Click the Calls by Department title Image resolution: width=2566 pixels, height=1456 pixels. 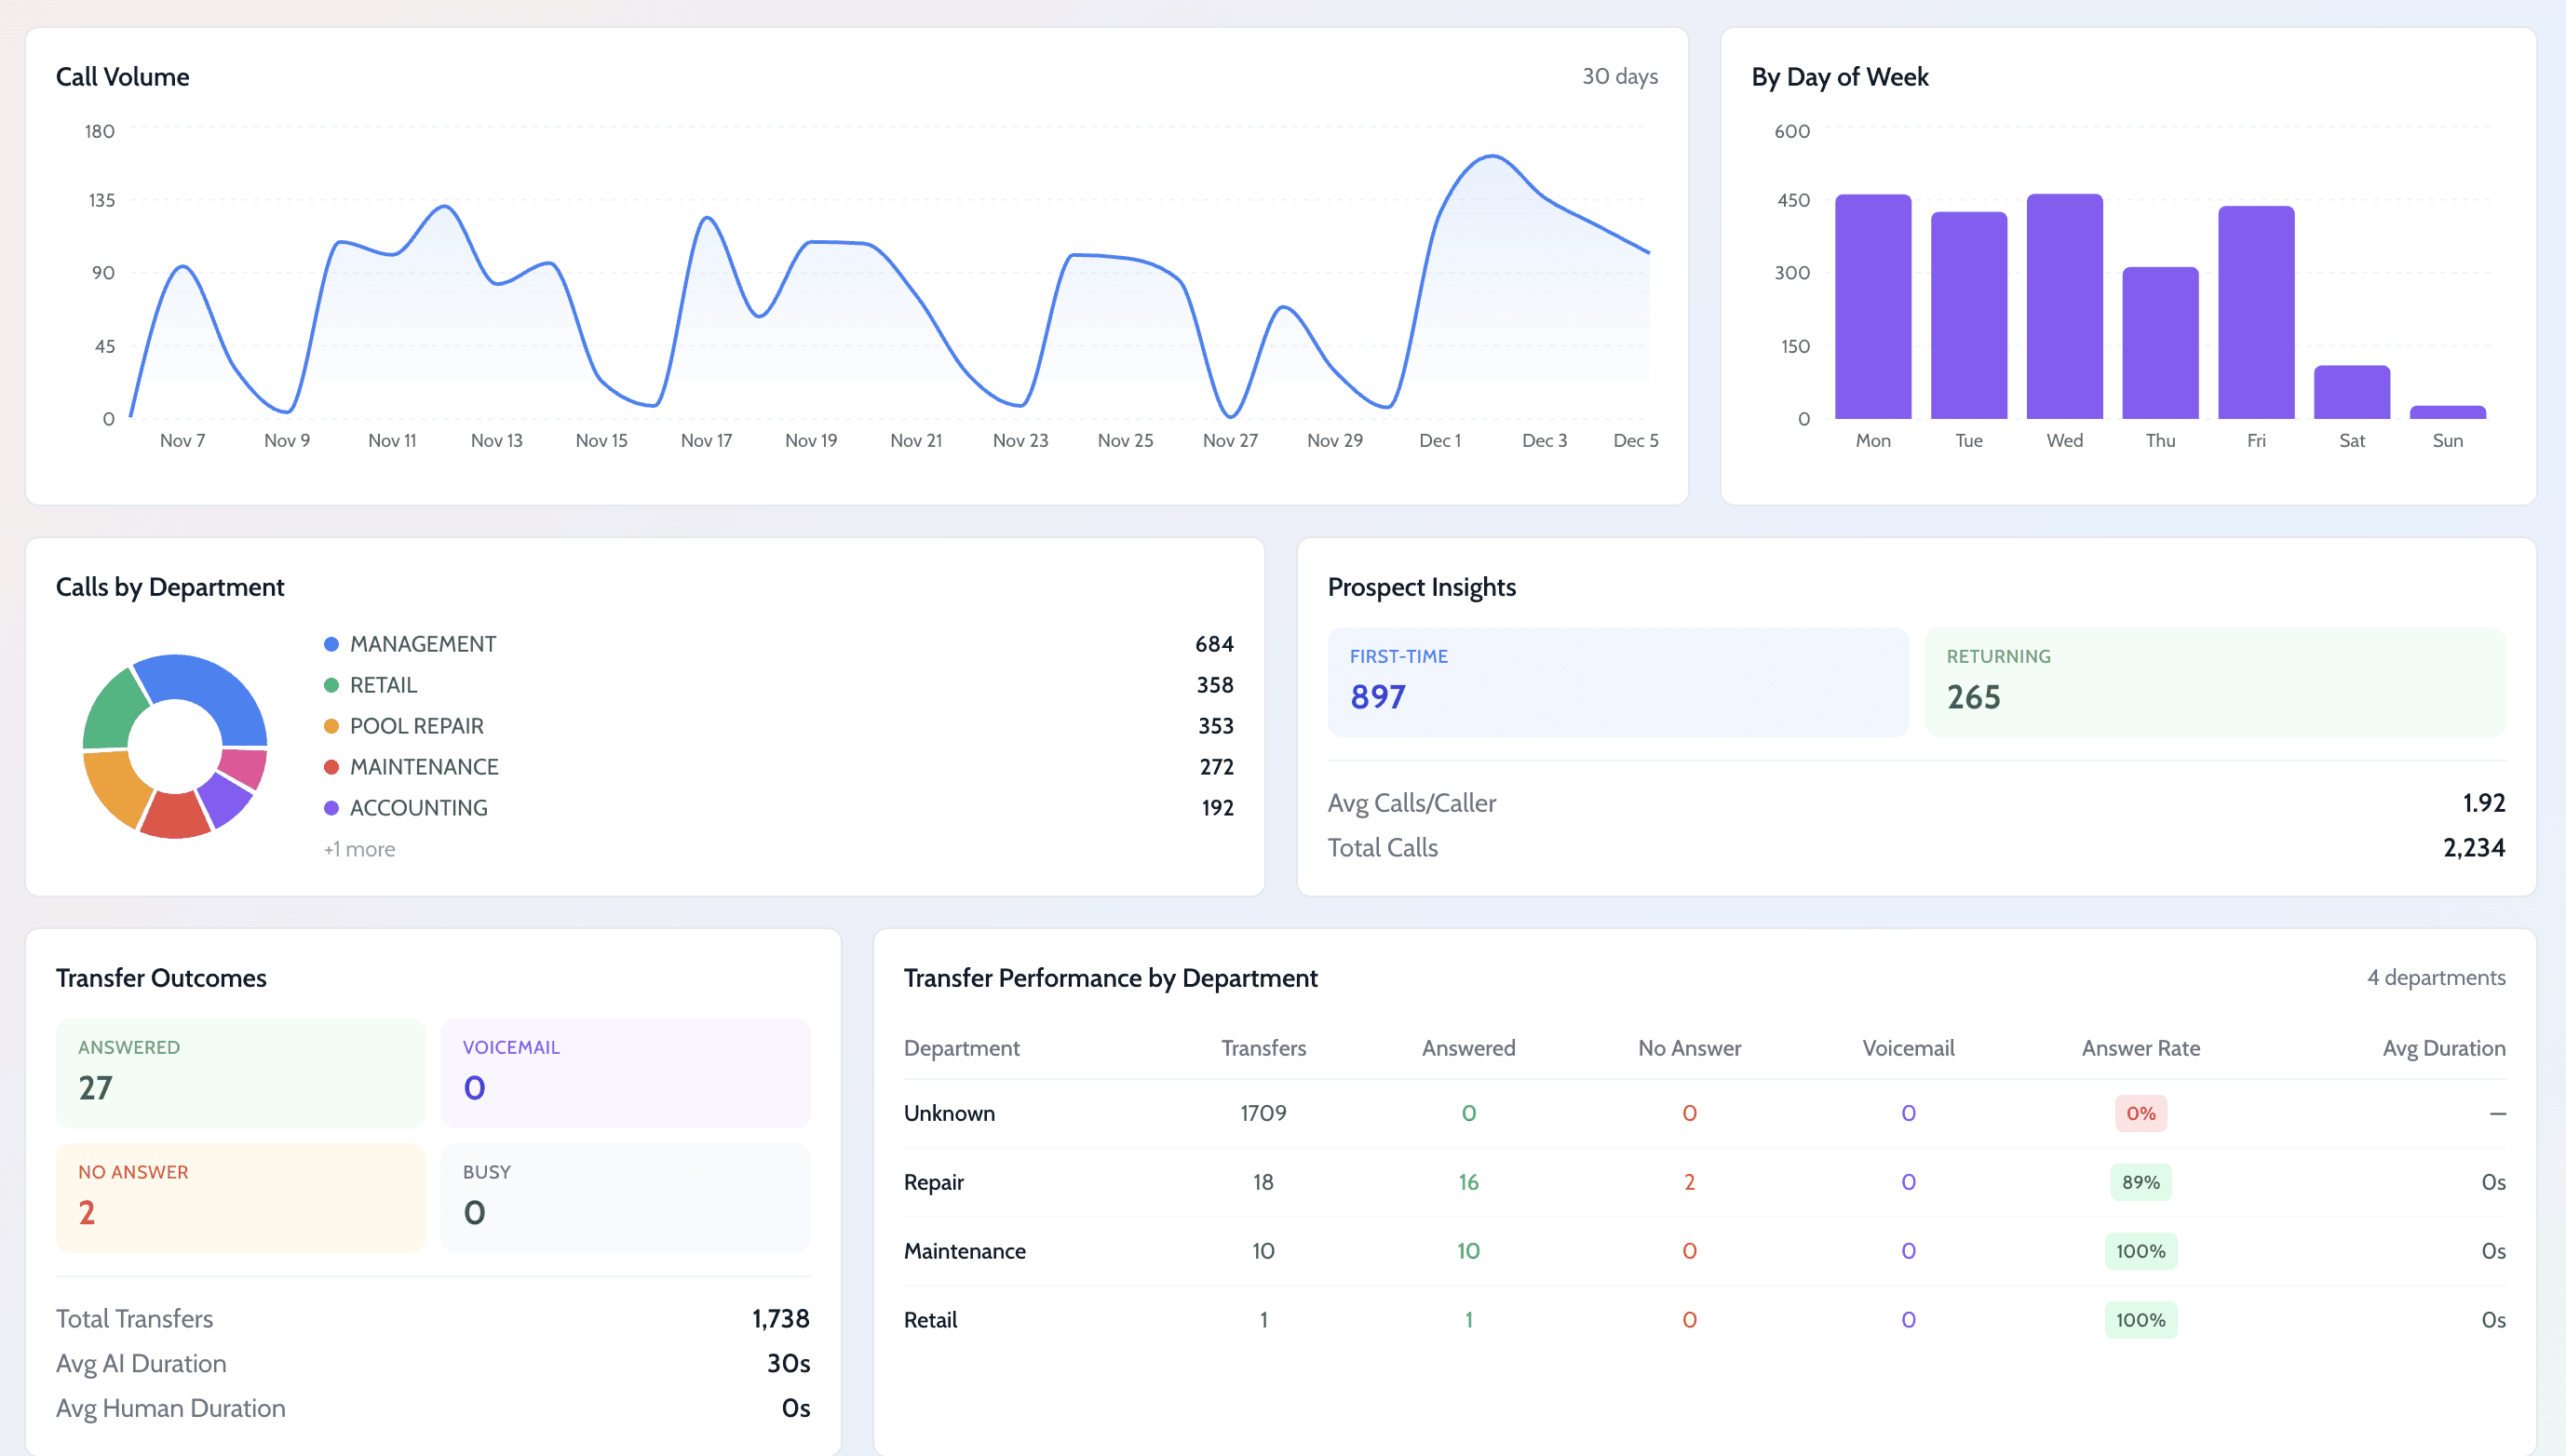coord(170,587)
